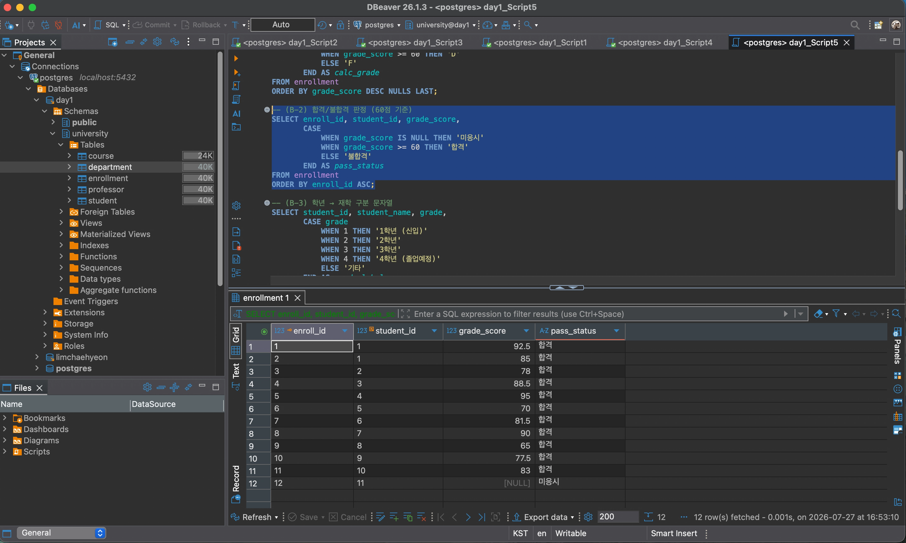906x543 pixels.
Task: Switch to day1_Script2 tab
Action: coord(284,43)
